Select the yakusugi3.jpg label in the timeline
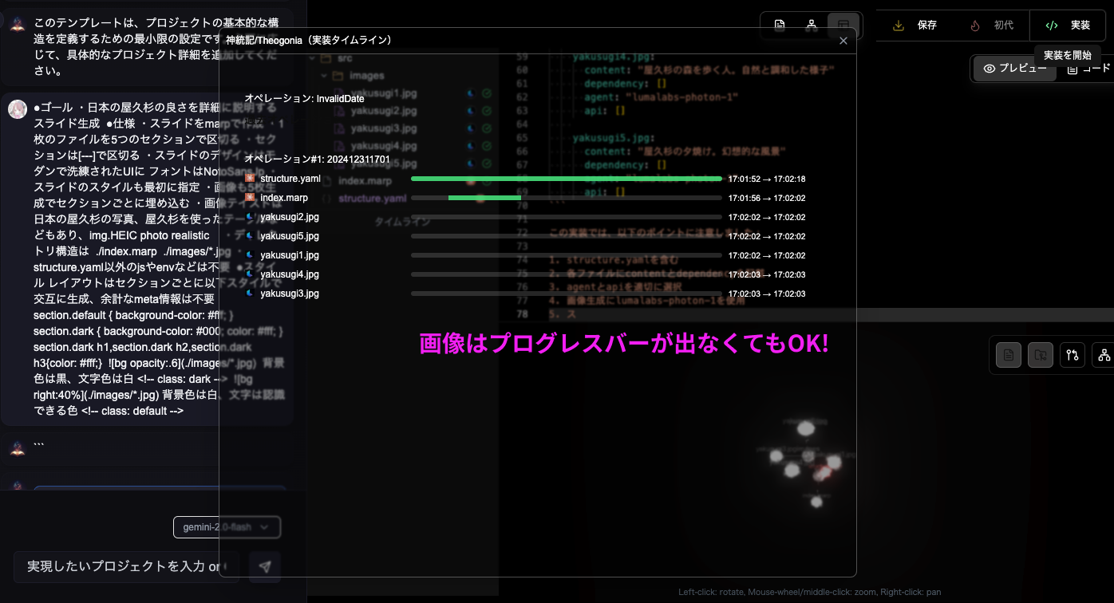The width and height of the screenshot is (1114, 603). [290, 294]
